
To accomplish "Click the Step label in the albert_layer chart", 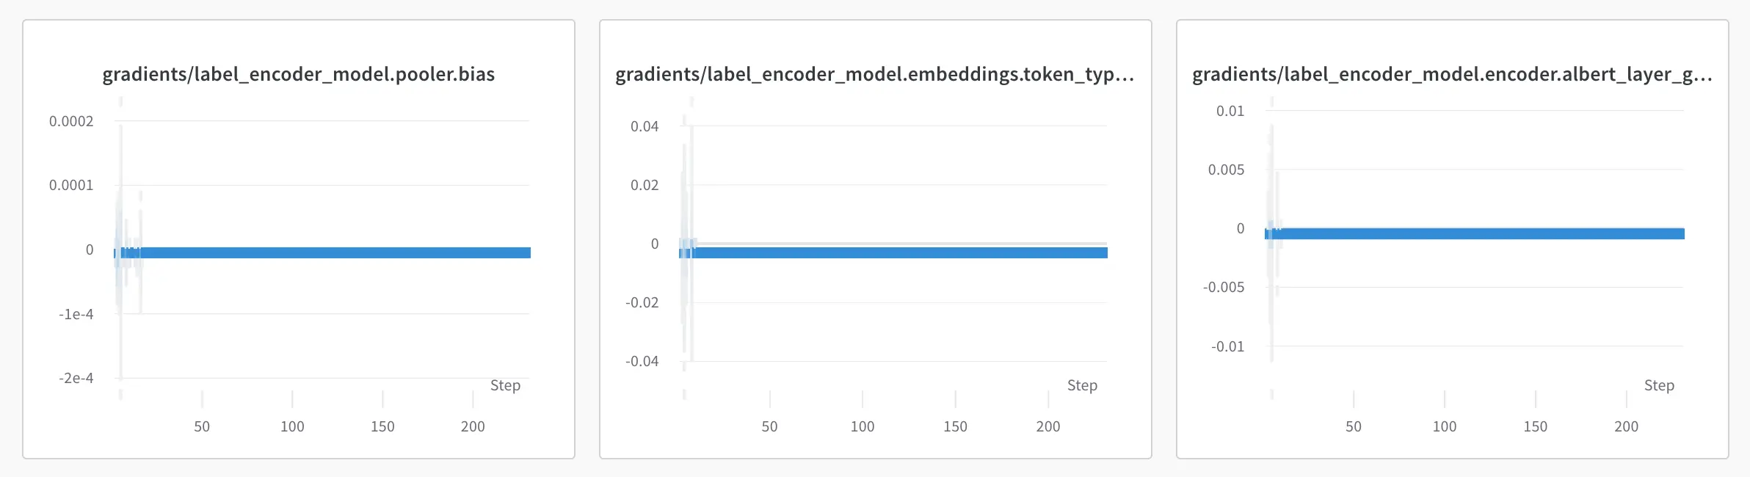I will click(1659, 385).
